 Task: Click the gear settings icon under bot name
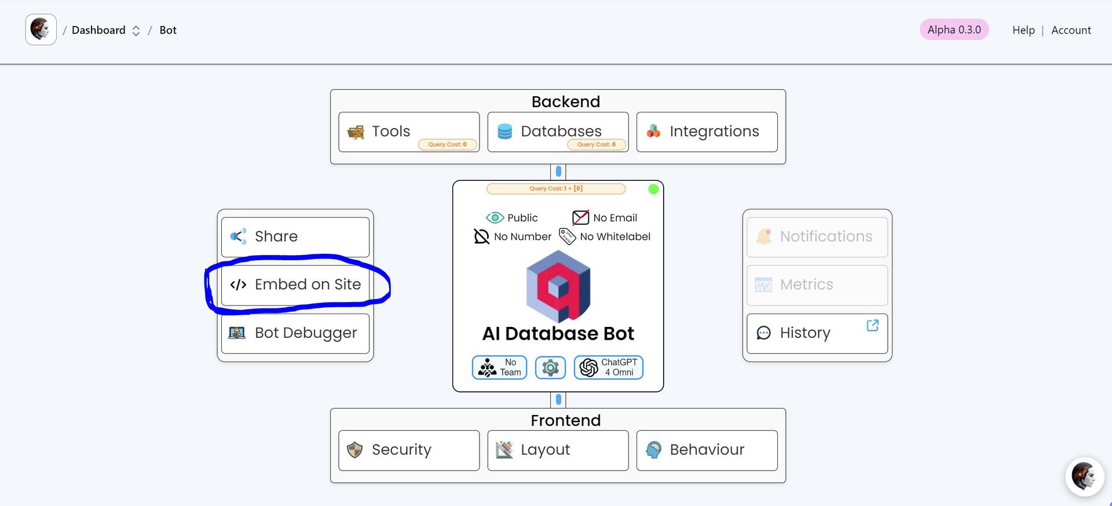coord(550,367)
